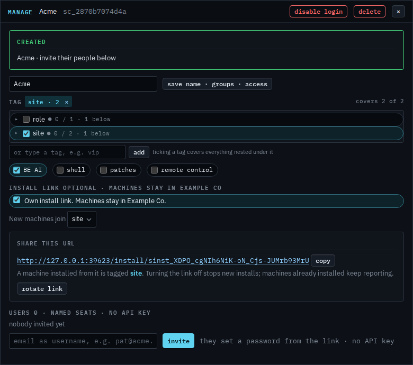The width and height of the screenshot is (413, 365).
Task: Click the '0 / 2 · 1 below' site count
Action: coord(82,133)
